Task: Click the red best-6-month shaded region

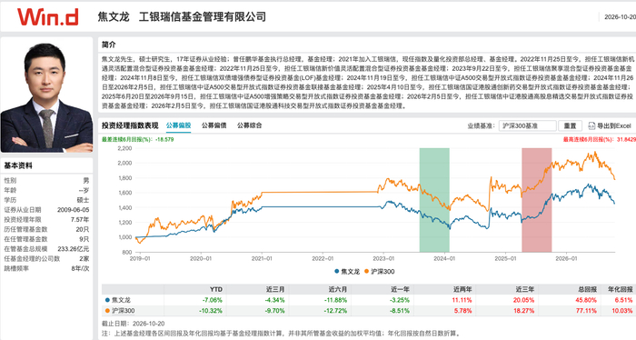Action: tap(537, 200)
